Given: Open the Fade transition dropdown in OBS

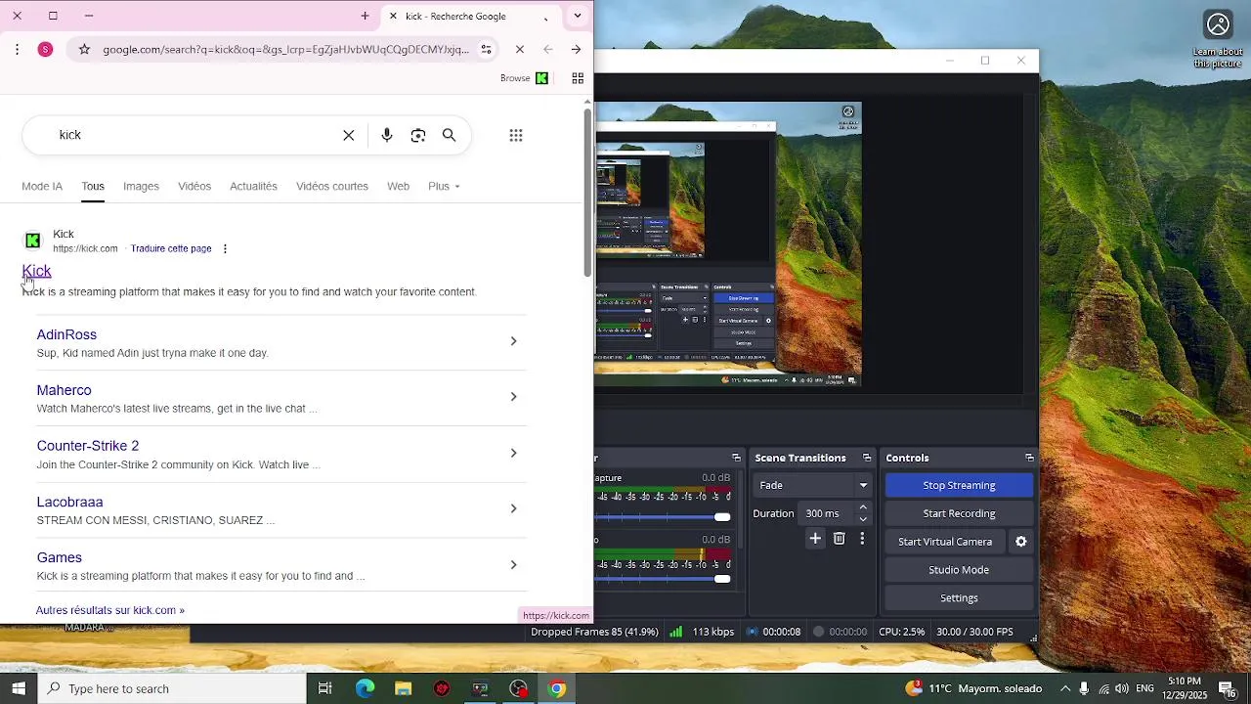Looking at the screenshot, I should click(x=812, y=485).
